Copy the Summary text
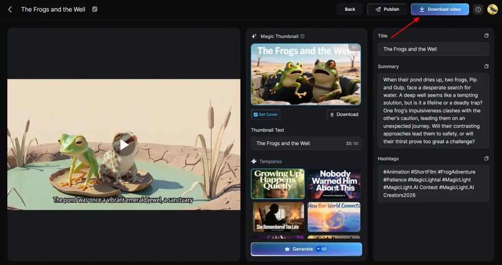The height and width of the screenshot is (265, 502). 486,66
